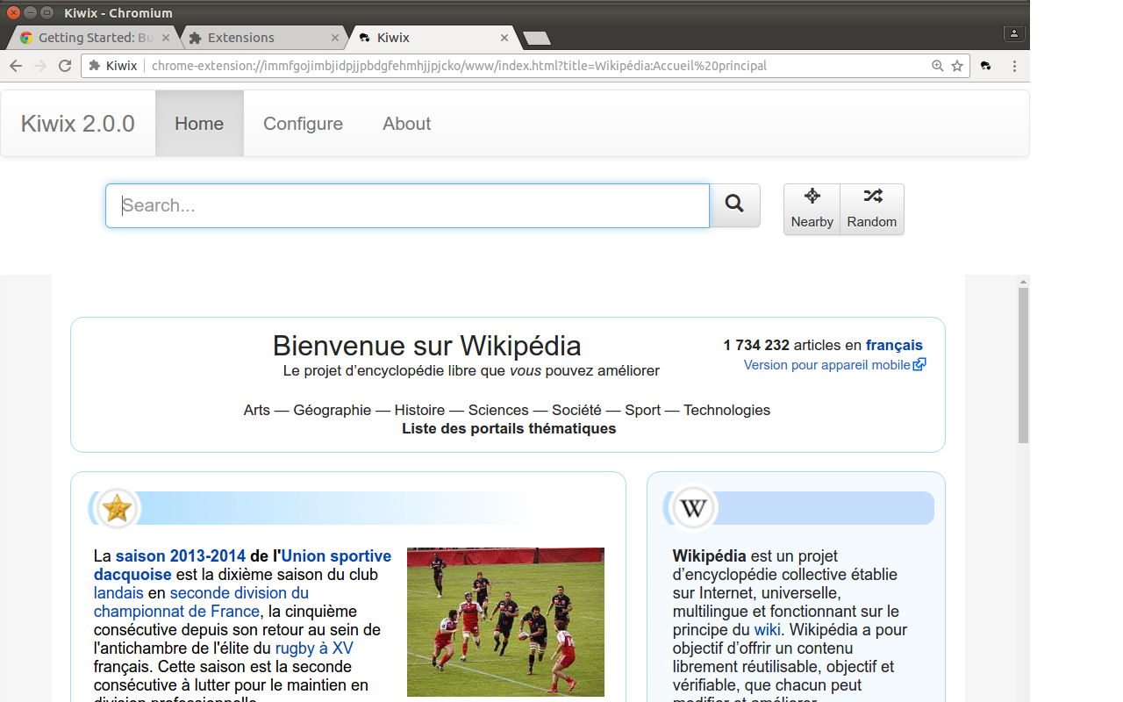Close the Extensions tab
The height and width of the screenshot is (702, 1123).
[x=335, y=38]
